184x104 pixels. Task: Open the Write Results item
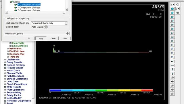[14, 87]
